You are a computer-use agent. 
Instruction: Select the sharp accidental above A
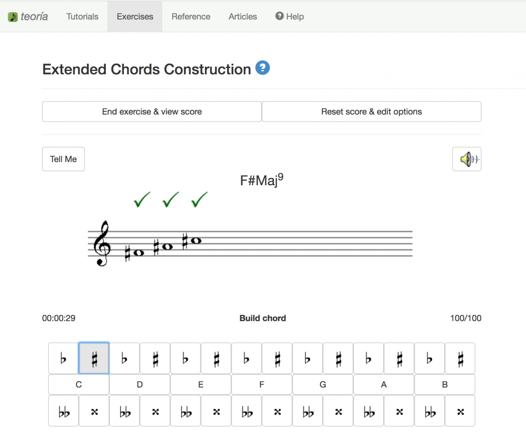(399, 359)
